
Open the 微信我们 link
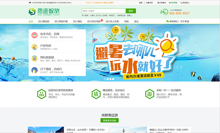click(x=174, y=21)
